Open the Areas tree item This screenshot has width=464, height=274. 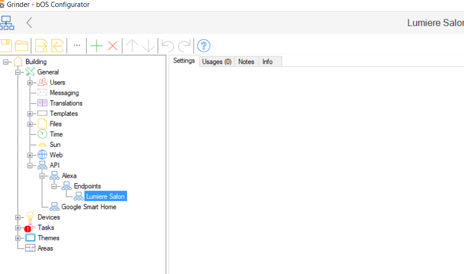tap(45, 248)
